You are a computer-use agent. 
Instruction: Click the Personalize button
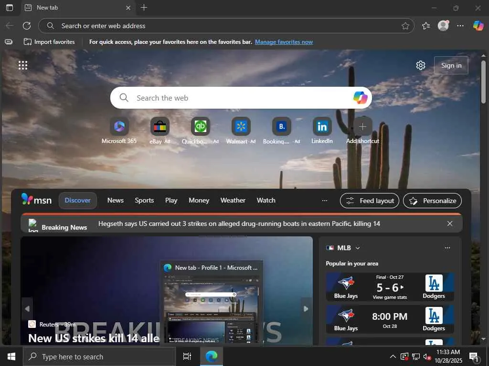click(433, 201)
